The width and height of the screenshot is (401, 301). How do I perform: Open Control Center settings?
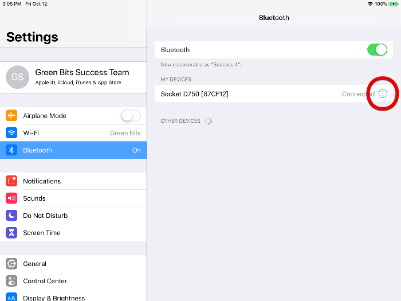coord(73,281)
